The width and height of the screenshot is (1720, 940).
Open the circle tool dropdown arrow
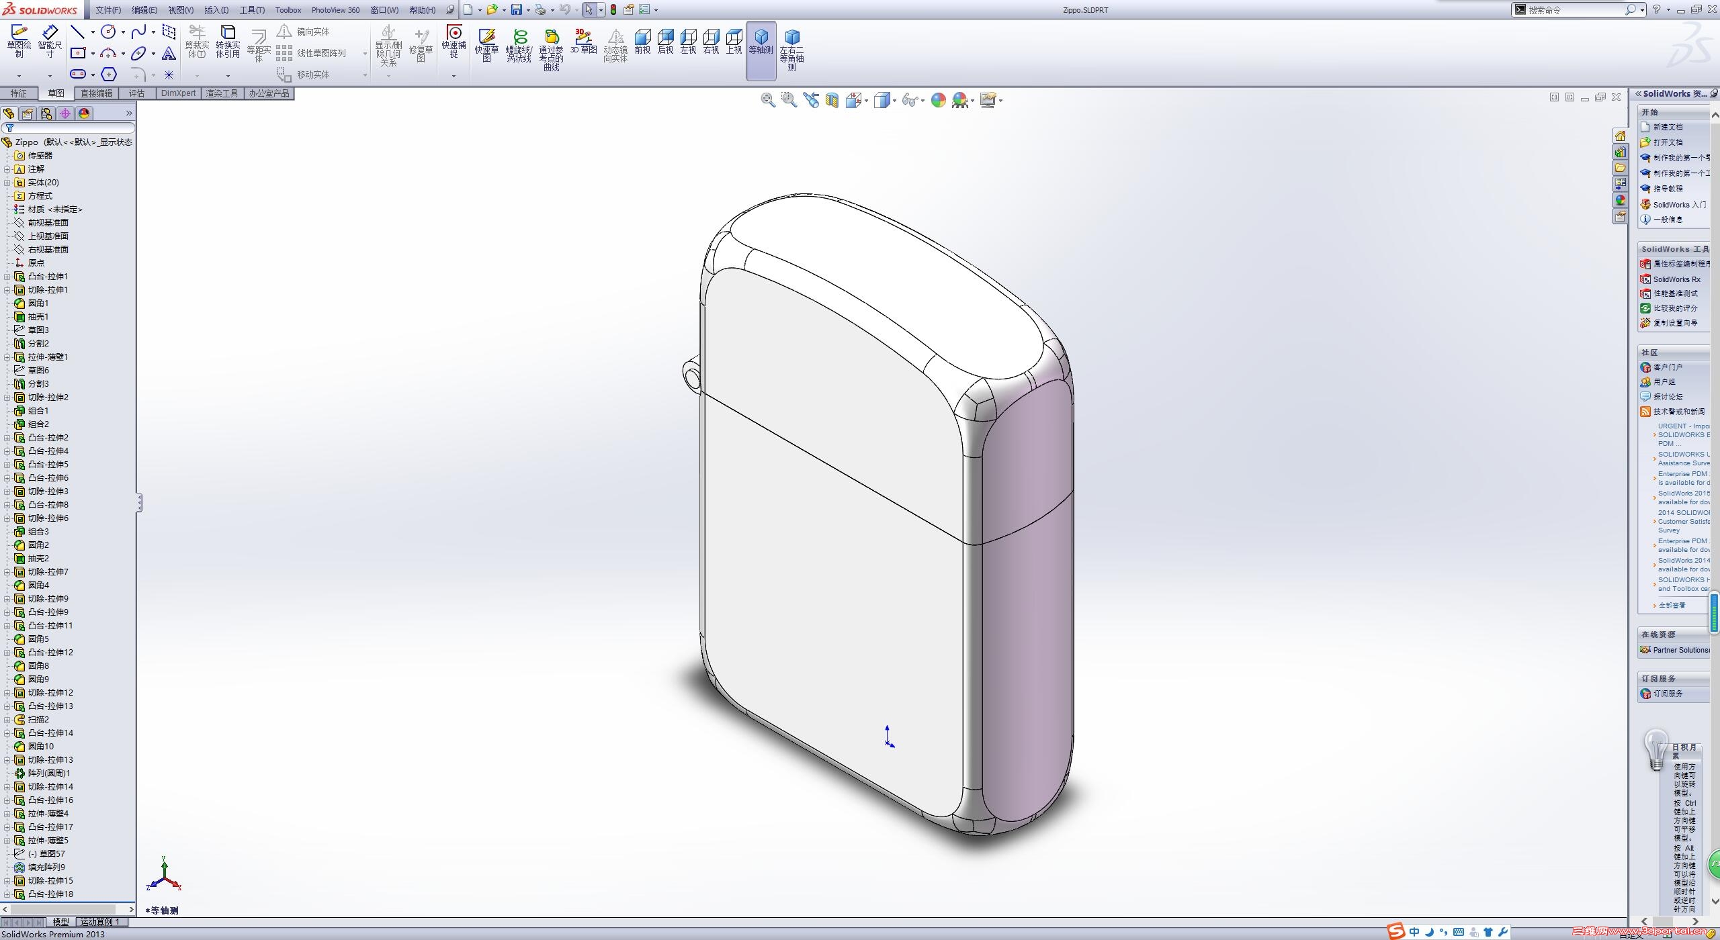[123, 32]
